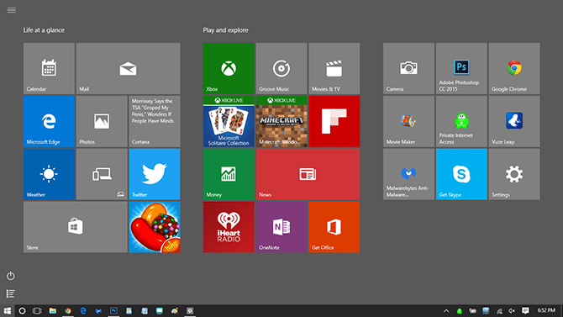Open Malwarebytes from the taskbar
This screenshot has width=563, height=317.
tap(98, 311)
